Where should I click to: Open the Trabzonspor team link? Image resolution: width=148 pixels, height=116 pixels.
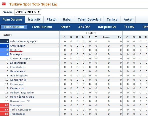[x=17, y=114]
